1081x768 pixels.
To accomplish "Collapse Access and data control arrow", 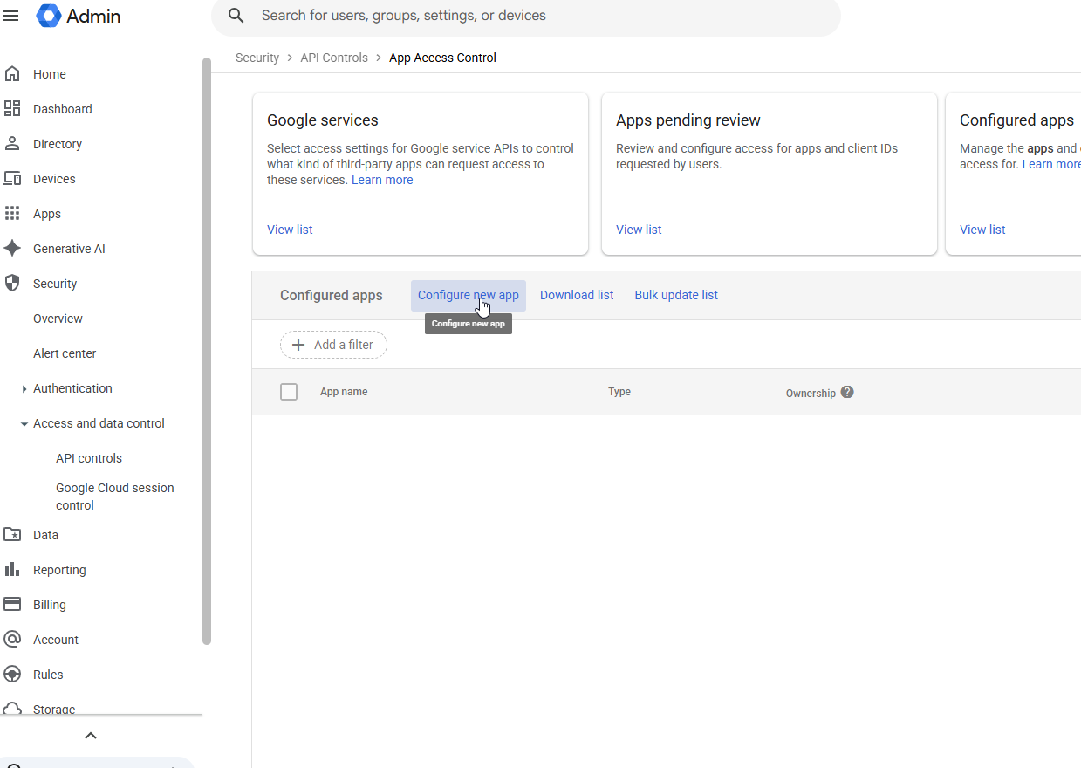I will point(24,424).
